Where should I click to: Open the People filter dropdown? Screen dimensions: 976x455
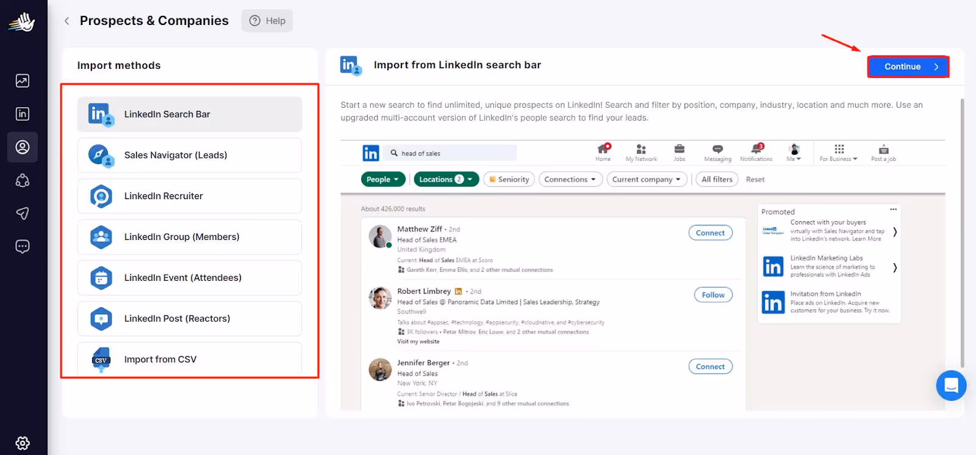383,179
